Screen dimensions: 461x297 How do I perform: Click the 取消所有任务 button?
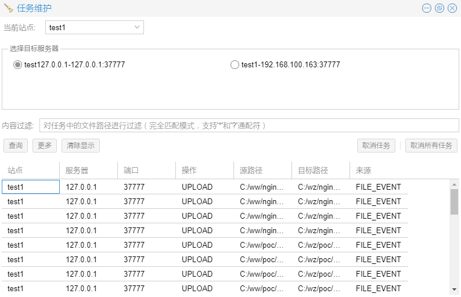(431, 146)
